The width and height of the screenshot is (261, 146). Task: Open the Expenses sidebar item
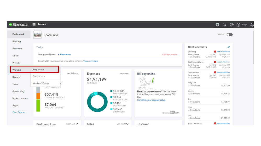tap(17, 49)
